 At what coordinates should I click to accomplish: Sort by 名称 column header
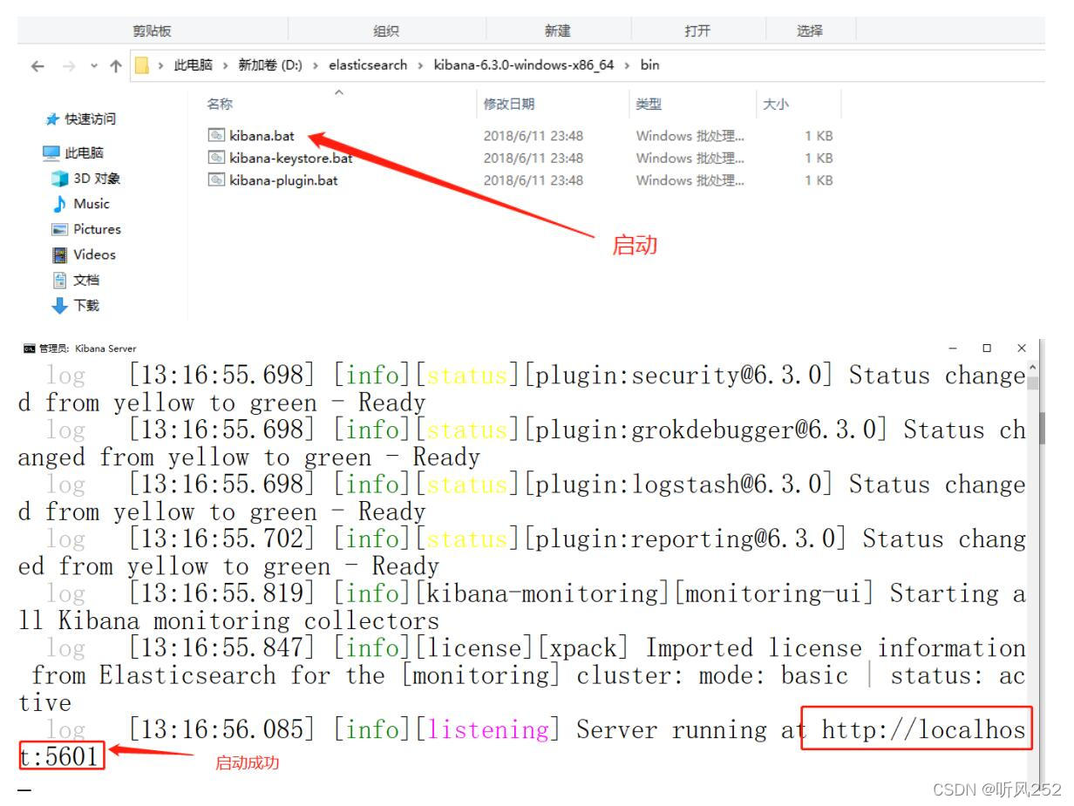tap(220, 104)
